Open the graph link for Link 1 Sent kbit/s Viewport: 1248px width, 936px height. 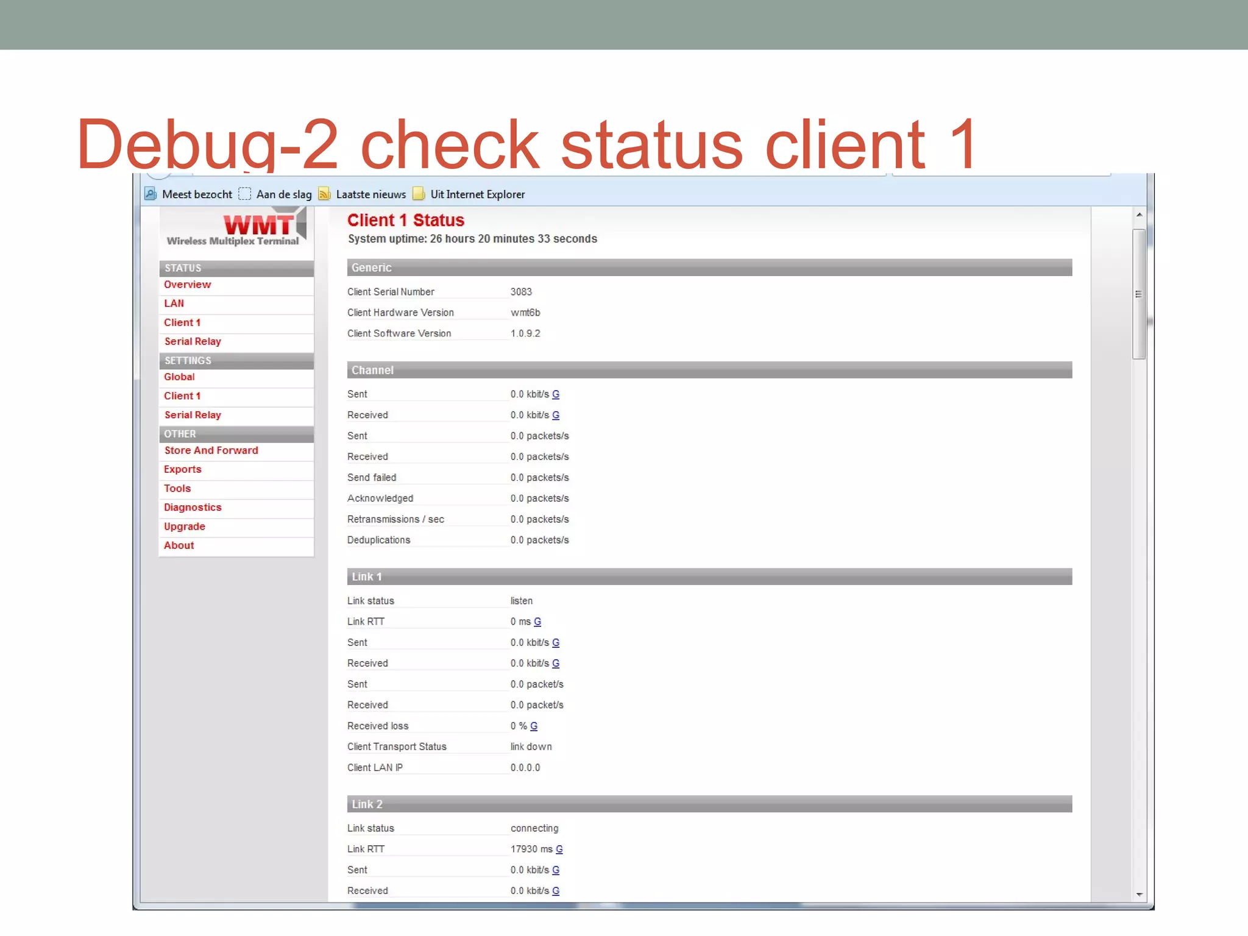pyautogui.click(x=556, y=642)
